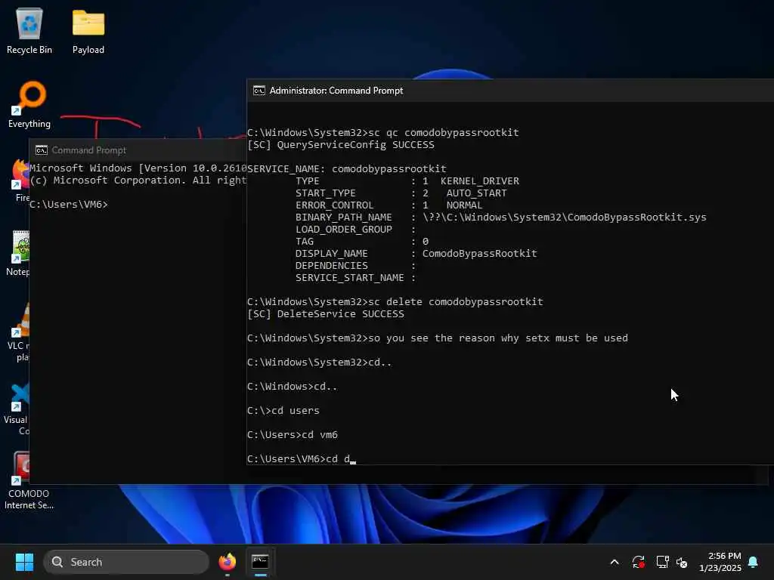
Task: Click the '[SC] DeleteService SUCCESS' output line
Action: [326, 314]
